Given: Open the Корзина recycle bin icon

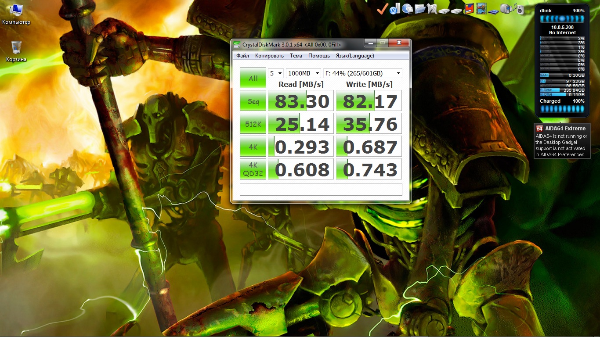Looking at the screenshot, I should (16, 51).
